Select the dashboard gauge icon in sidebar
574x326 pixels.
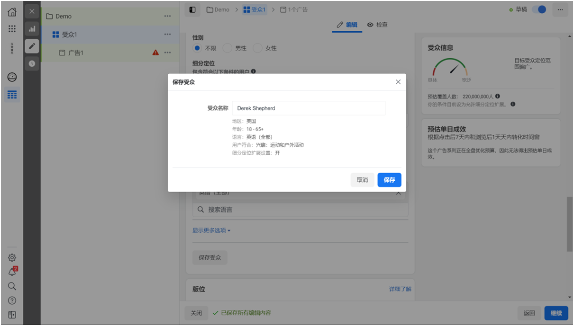[x=12, y=77]
